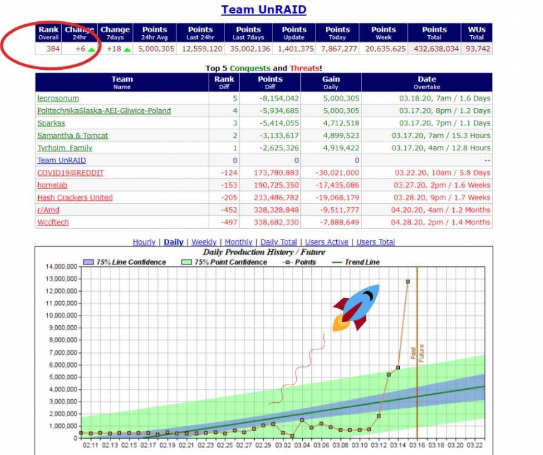Screen dimensions: 543x455
Task: Show the Users Total chart
Action: pyautogui.click(x=376, y=242)
